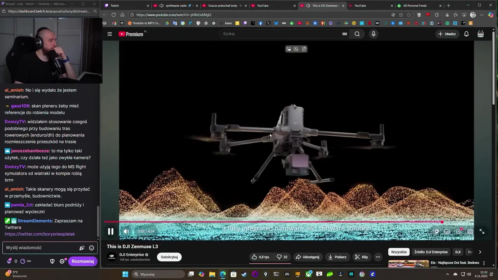
Task: Open DJI Enterprise channel avatar
Action: click(x=112, y=257)
